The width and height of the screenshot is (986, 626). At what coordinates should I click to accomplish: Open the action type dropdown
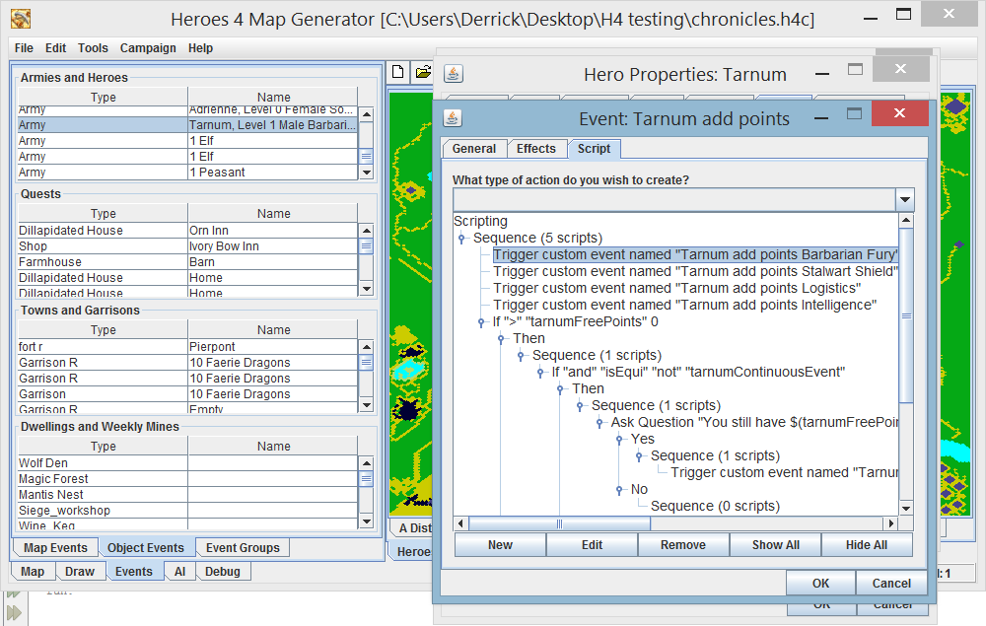(905, 200)
